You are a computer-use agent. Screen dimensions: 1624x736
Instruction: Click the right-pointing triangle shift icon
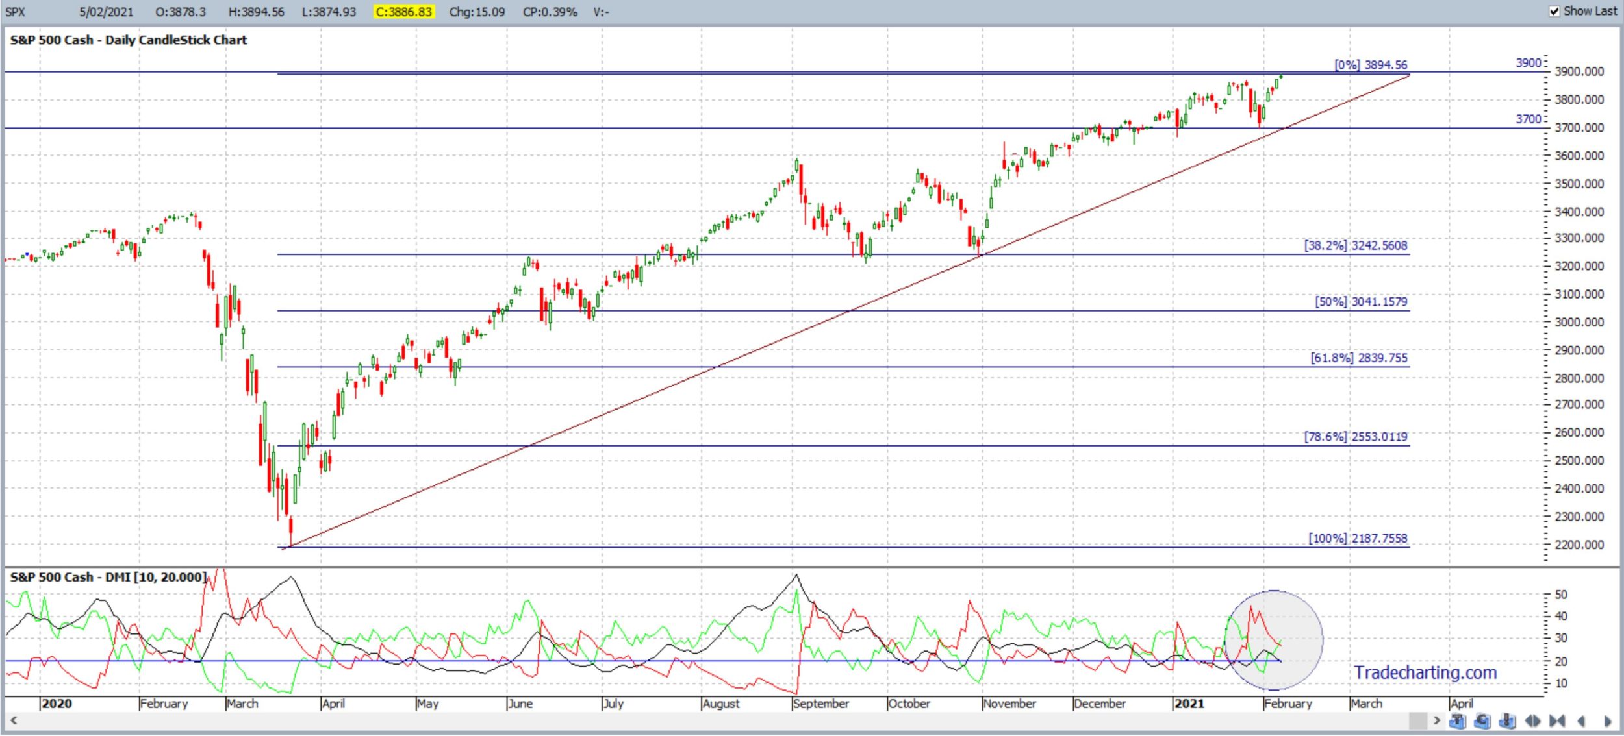pyautogui.click(x=1608, y=721)
